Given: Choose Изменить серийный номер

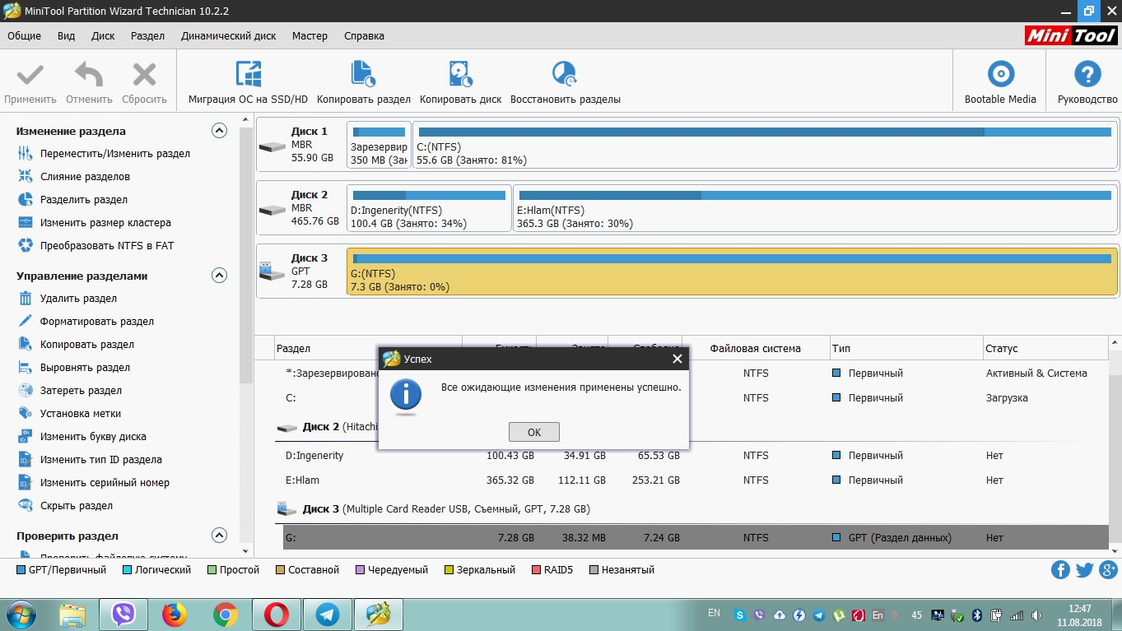Looking at the screenshot, I should (105, 483).
